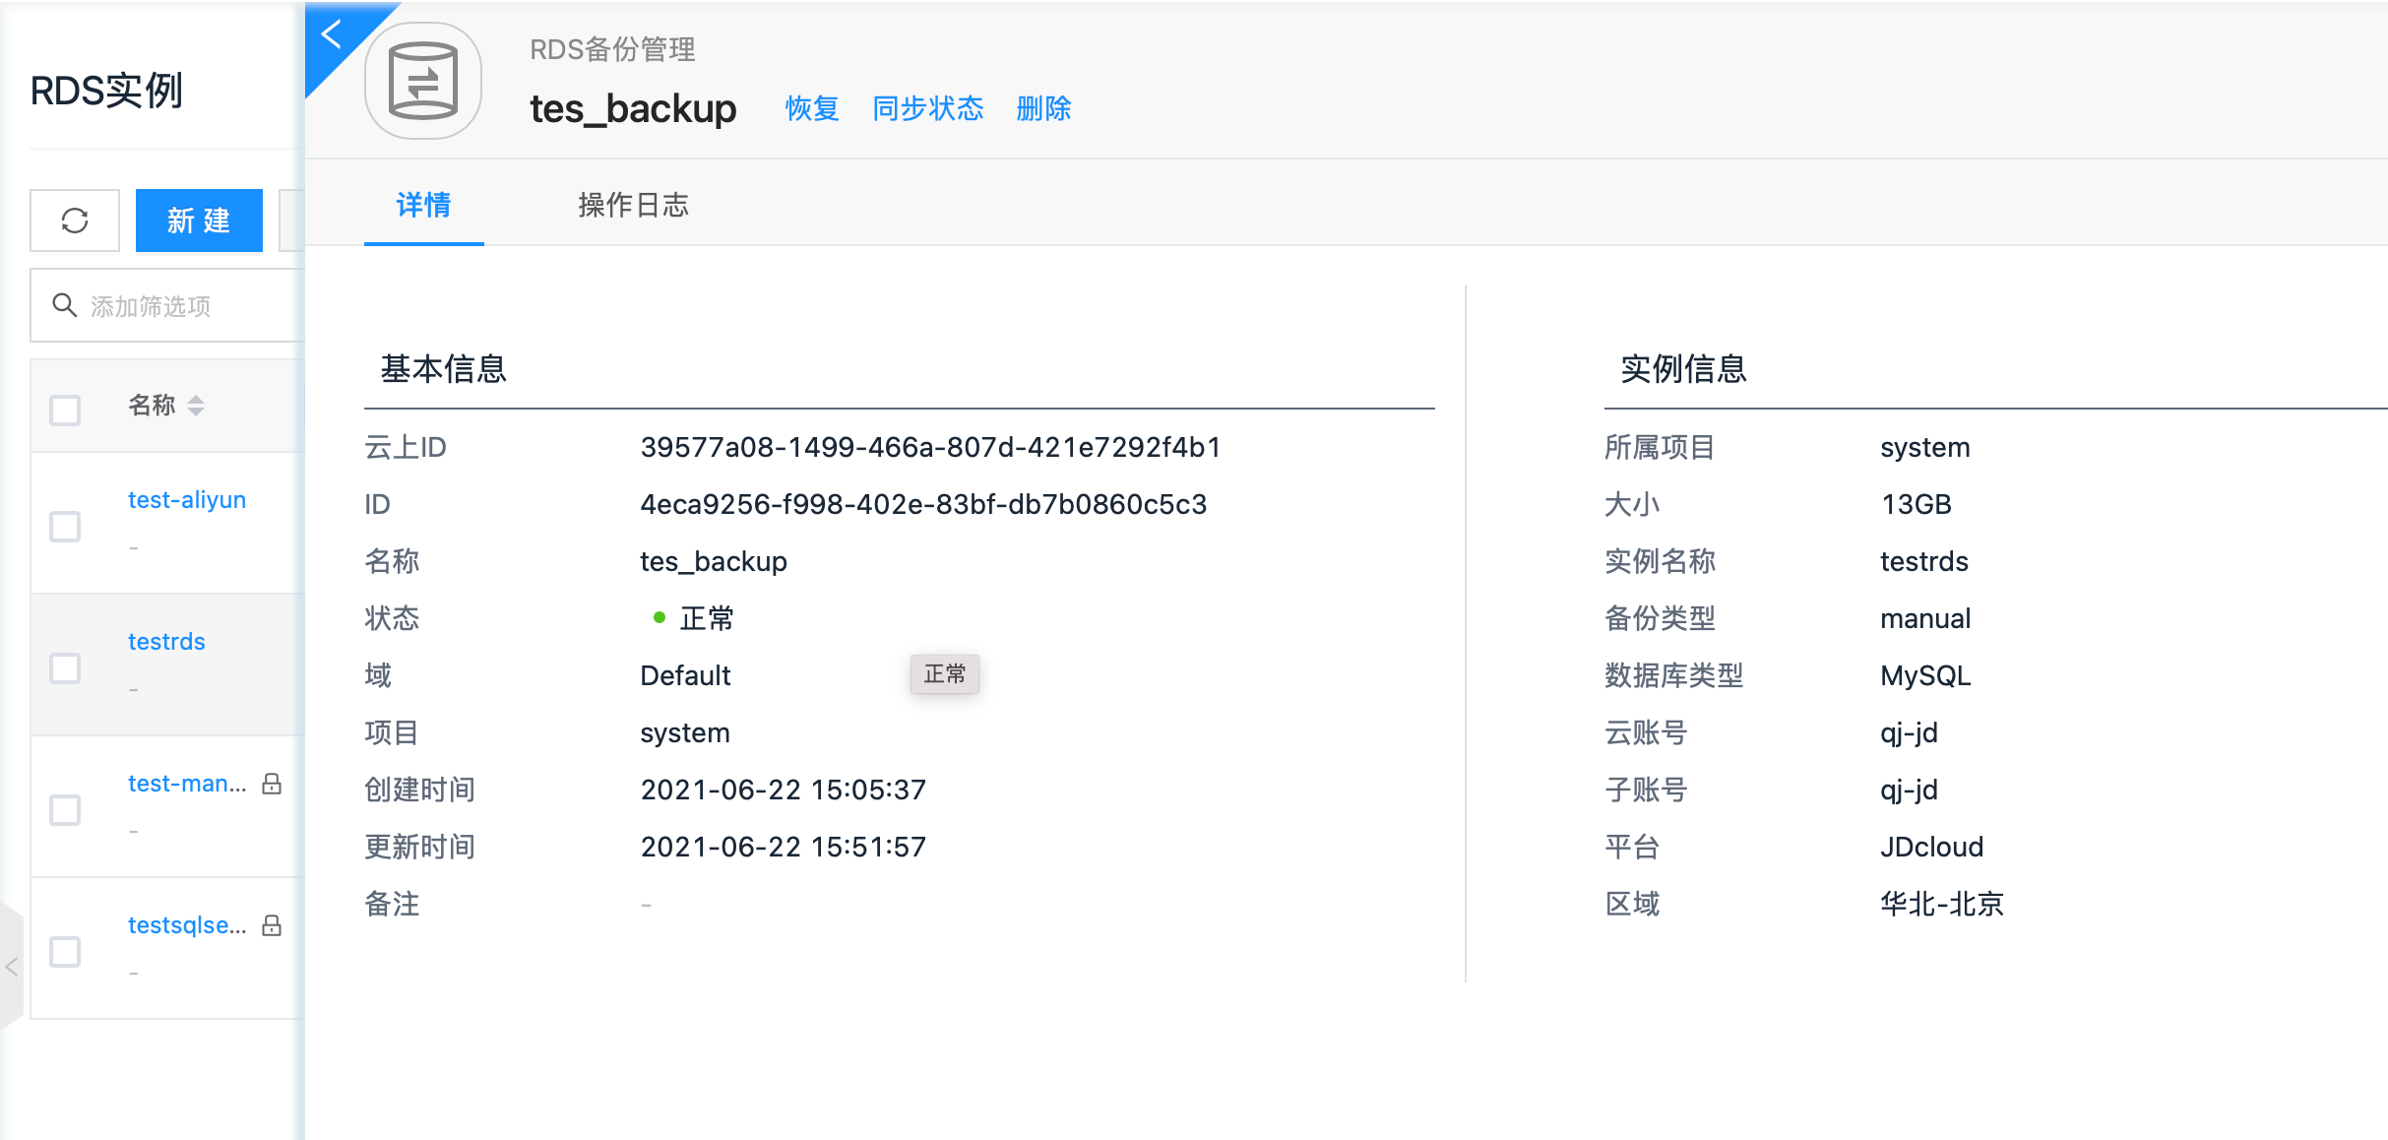Click the name column sort arrows
Viewport: 2388px width, 1140px height.
196,406
